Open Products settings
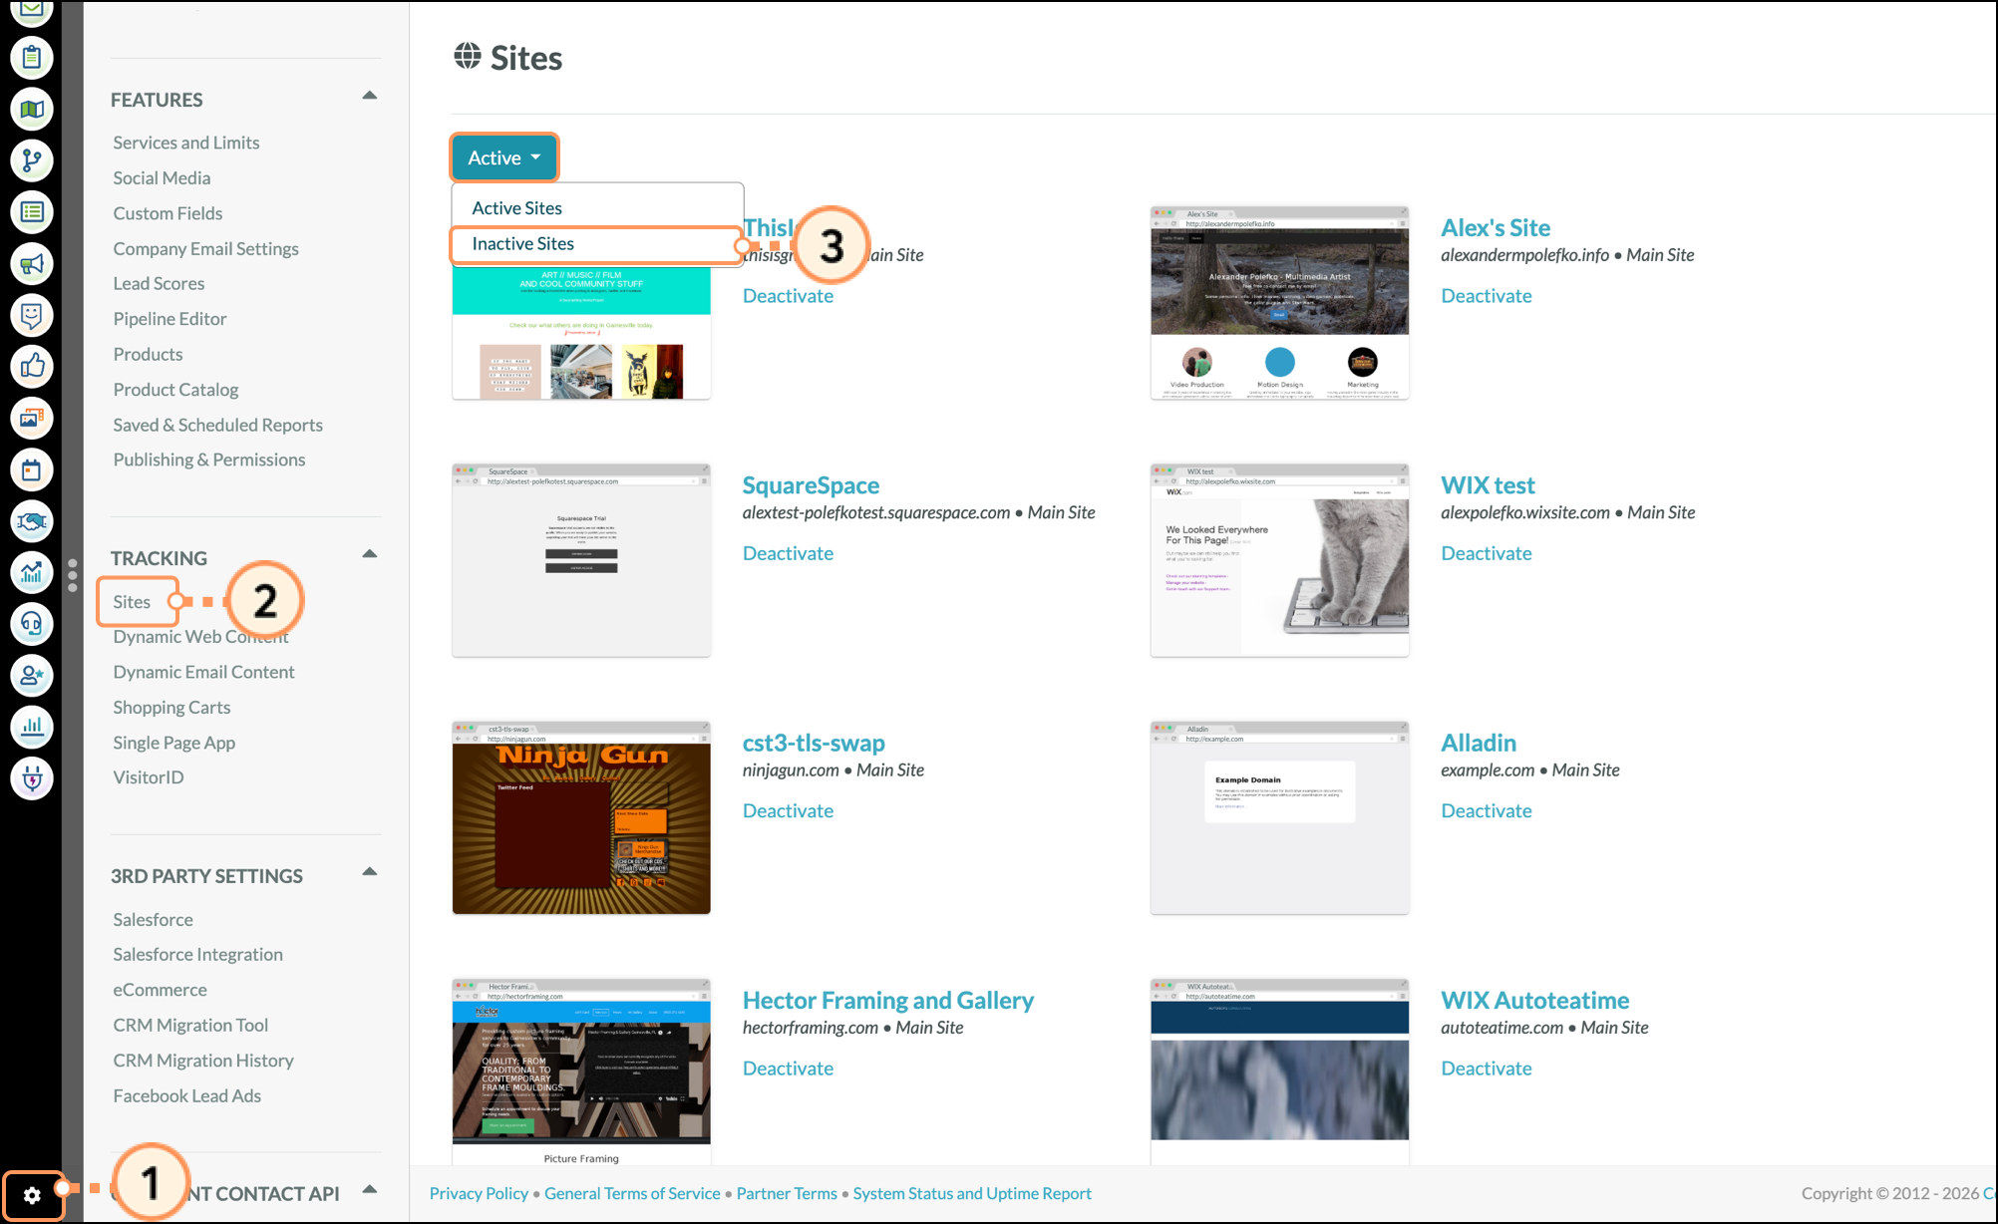This screenshot has width=1998, height=1224. (x=148, y=355)
